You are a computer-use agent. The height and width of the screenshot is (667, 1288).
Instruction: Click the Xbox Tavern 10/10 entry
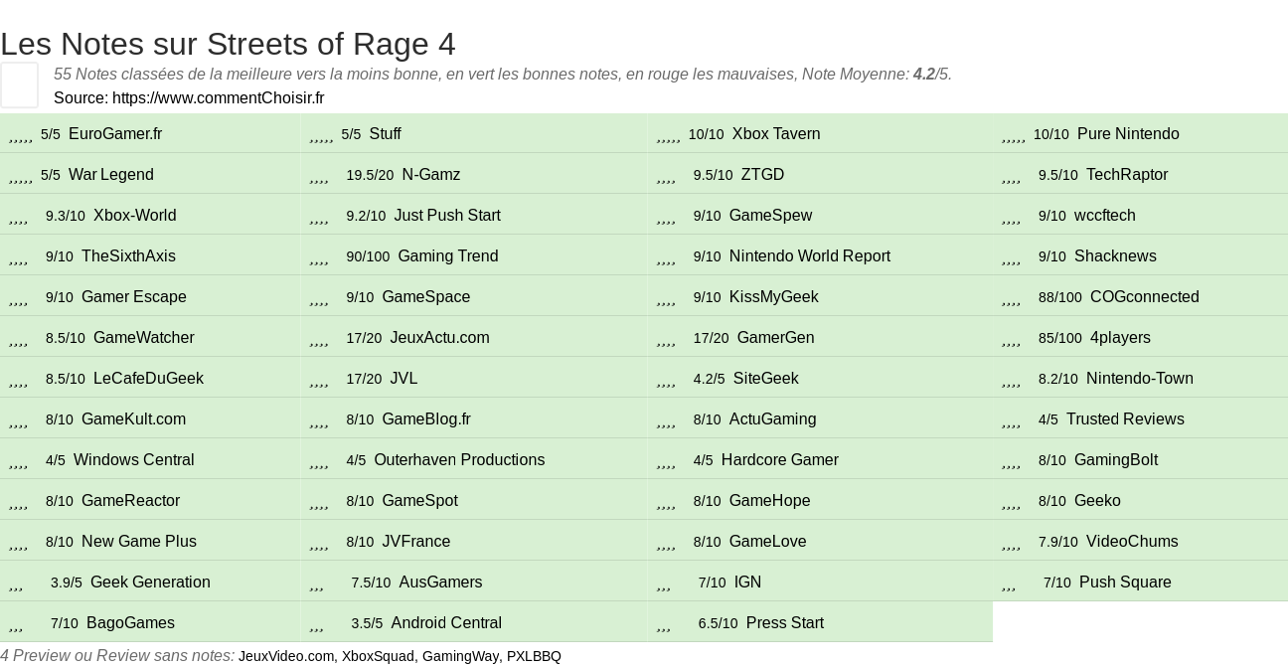pos(819,133)
